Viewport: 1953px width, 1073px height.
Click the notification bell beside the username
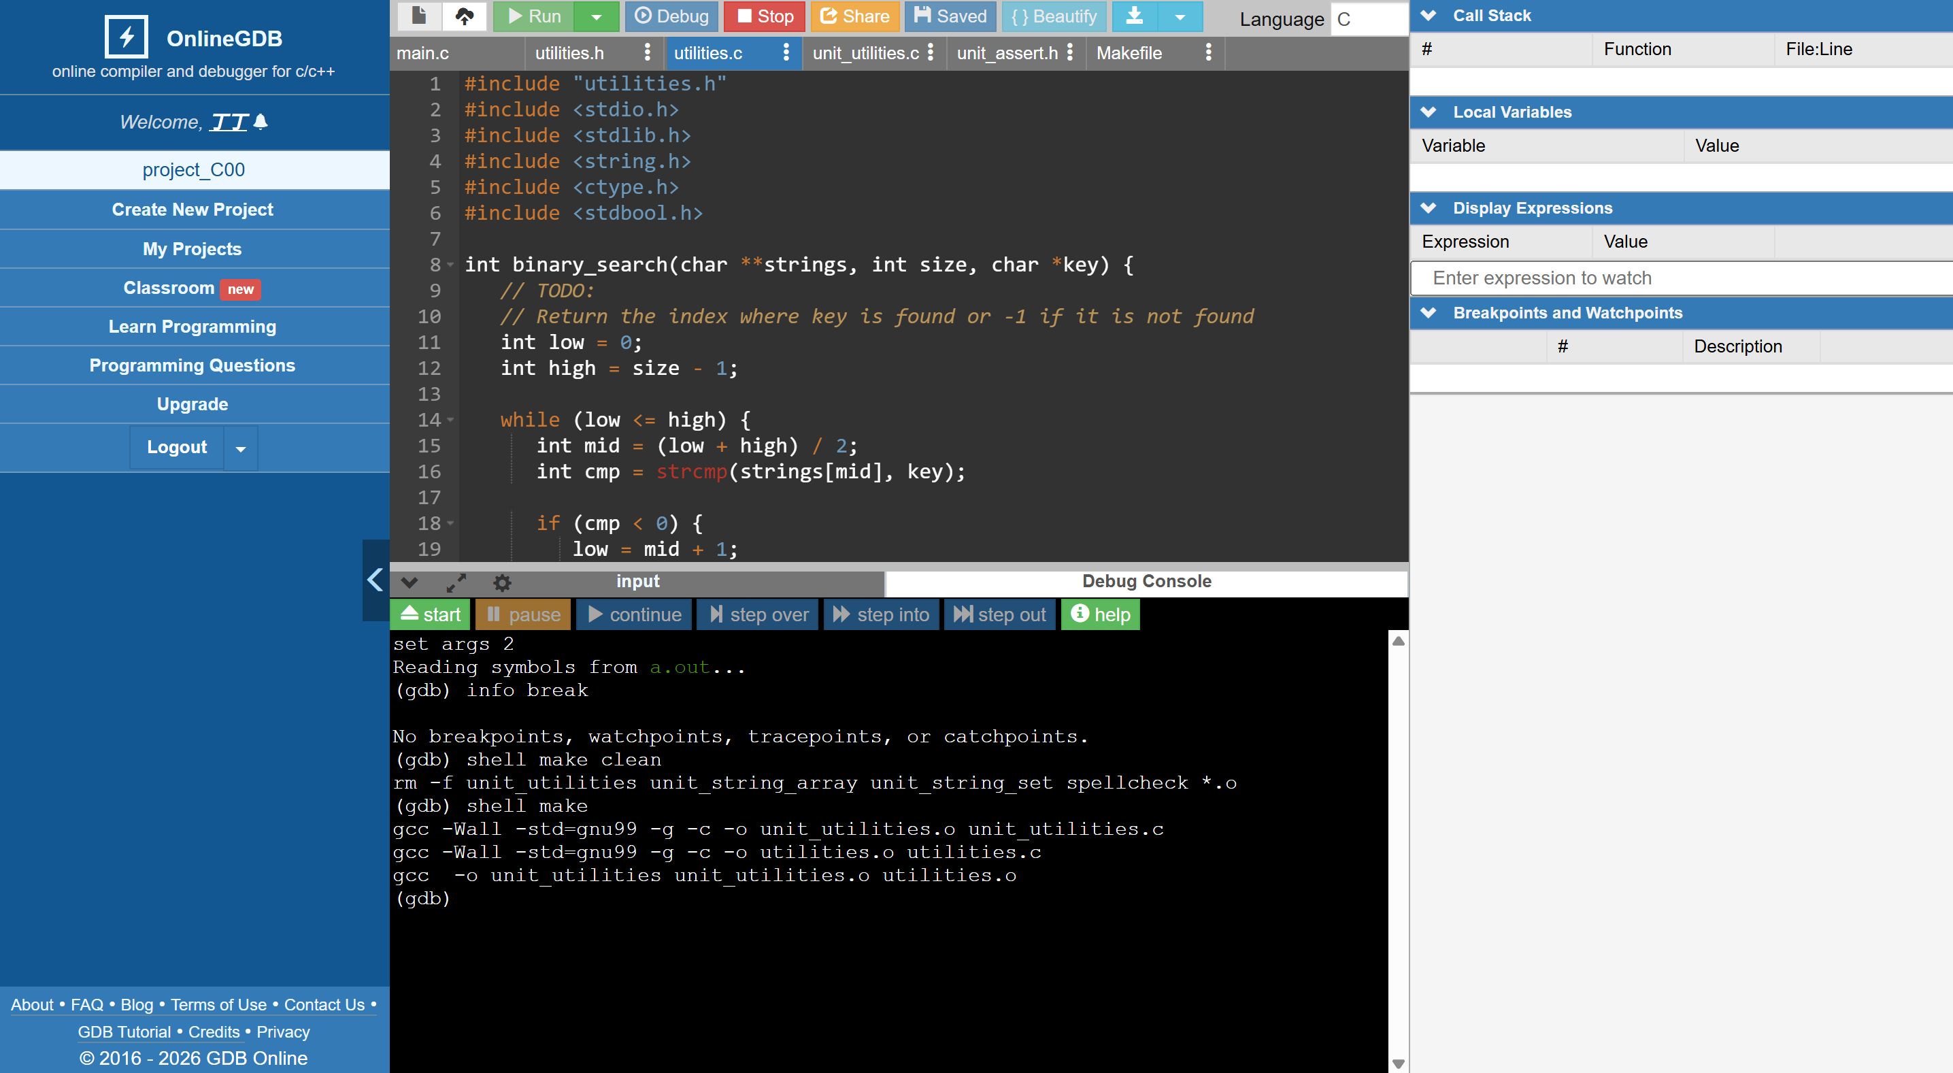pos(261,121)
